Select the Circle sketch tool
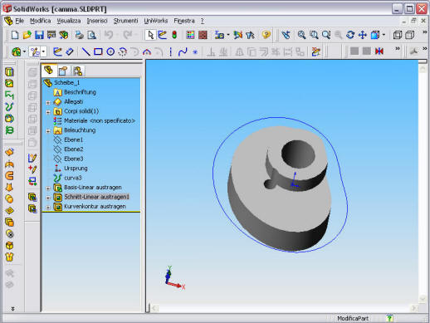The height and width of the screenshot is (323, 430). [x=110, y=51]
